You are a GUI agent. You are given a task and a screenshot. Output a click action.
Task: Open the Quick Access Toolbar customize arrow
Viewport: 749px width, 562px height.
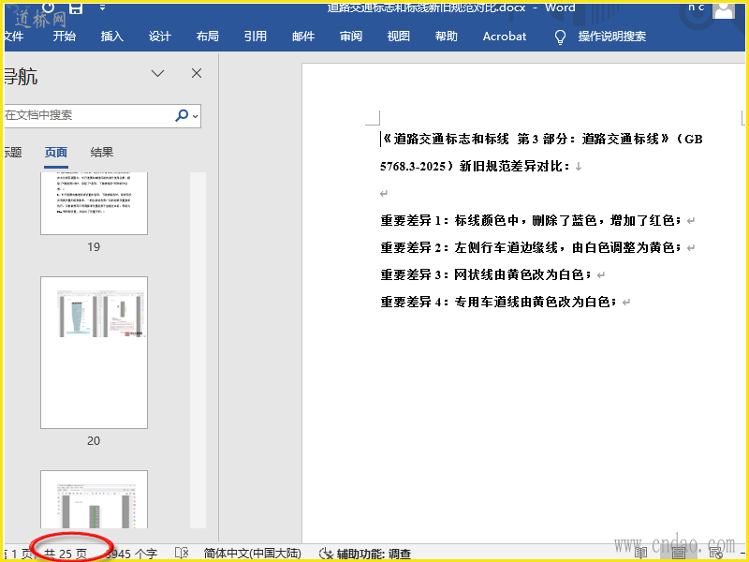click(x=102, y=8)
